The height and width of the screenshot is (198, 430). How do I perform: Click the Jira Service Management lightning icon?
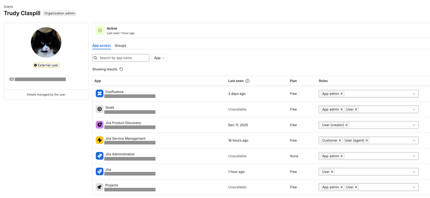99,140
